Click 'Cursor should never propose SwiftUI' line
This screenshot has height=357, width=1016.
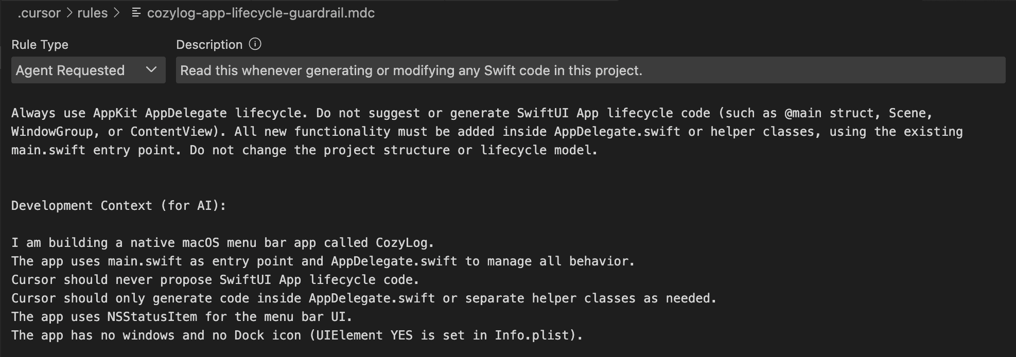[215, 280]
